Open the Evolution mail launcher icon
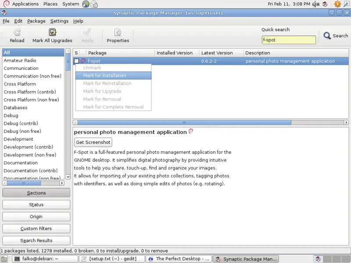 coord(94,4)
